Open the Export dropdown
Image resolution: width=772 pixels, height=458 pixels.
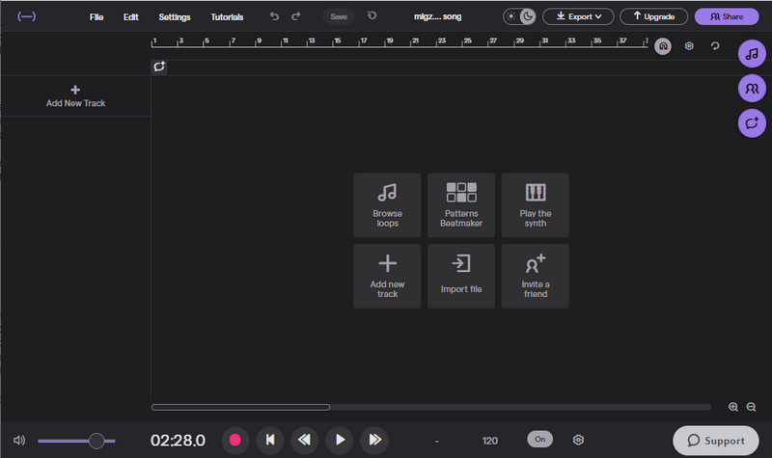[578, 16]
